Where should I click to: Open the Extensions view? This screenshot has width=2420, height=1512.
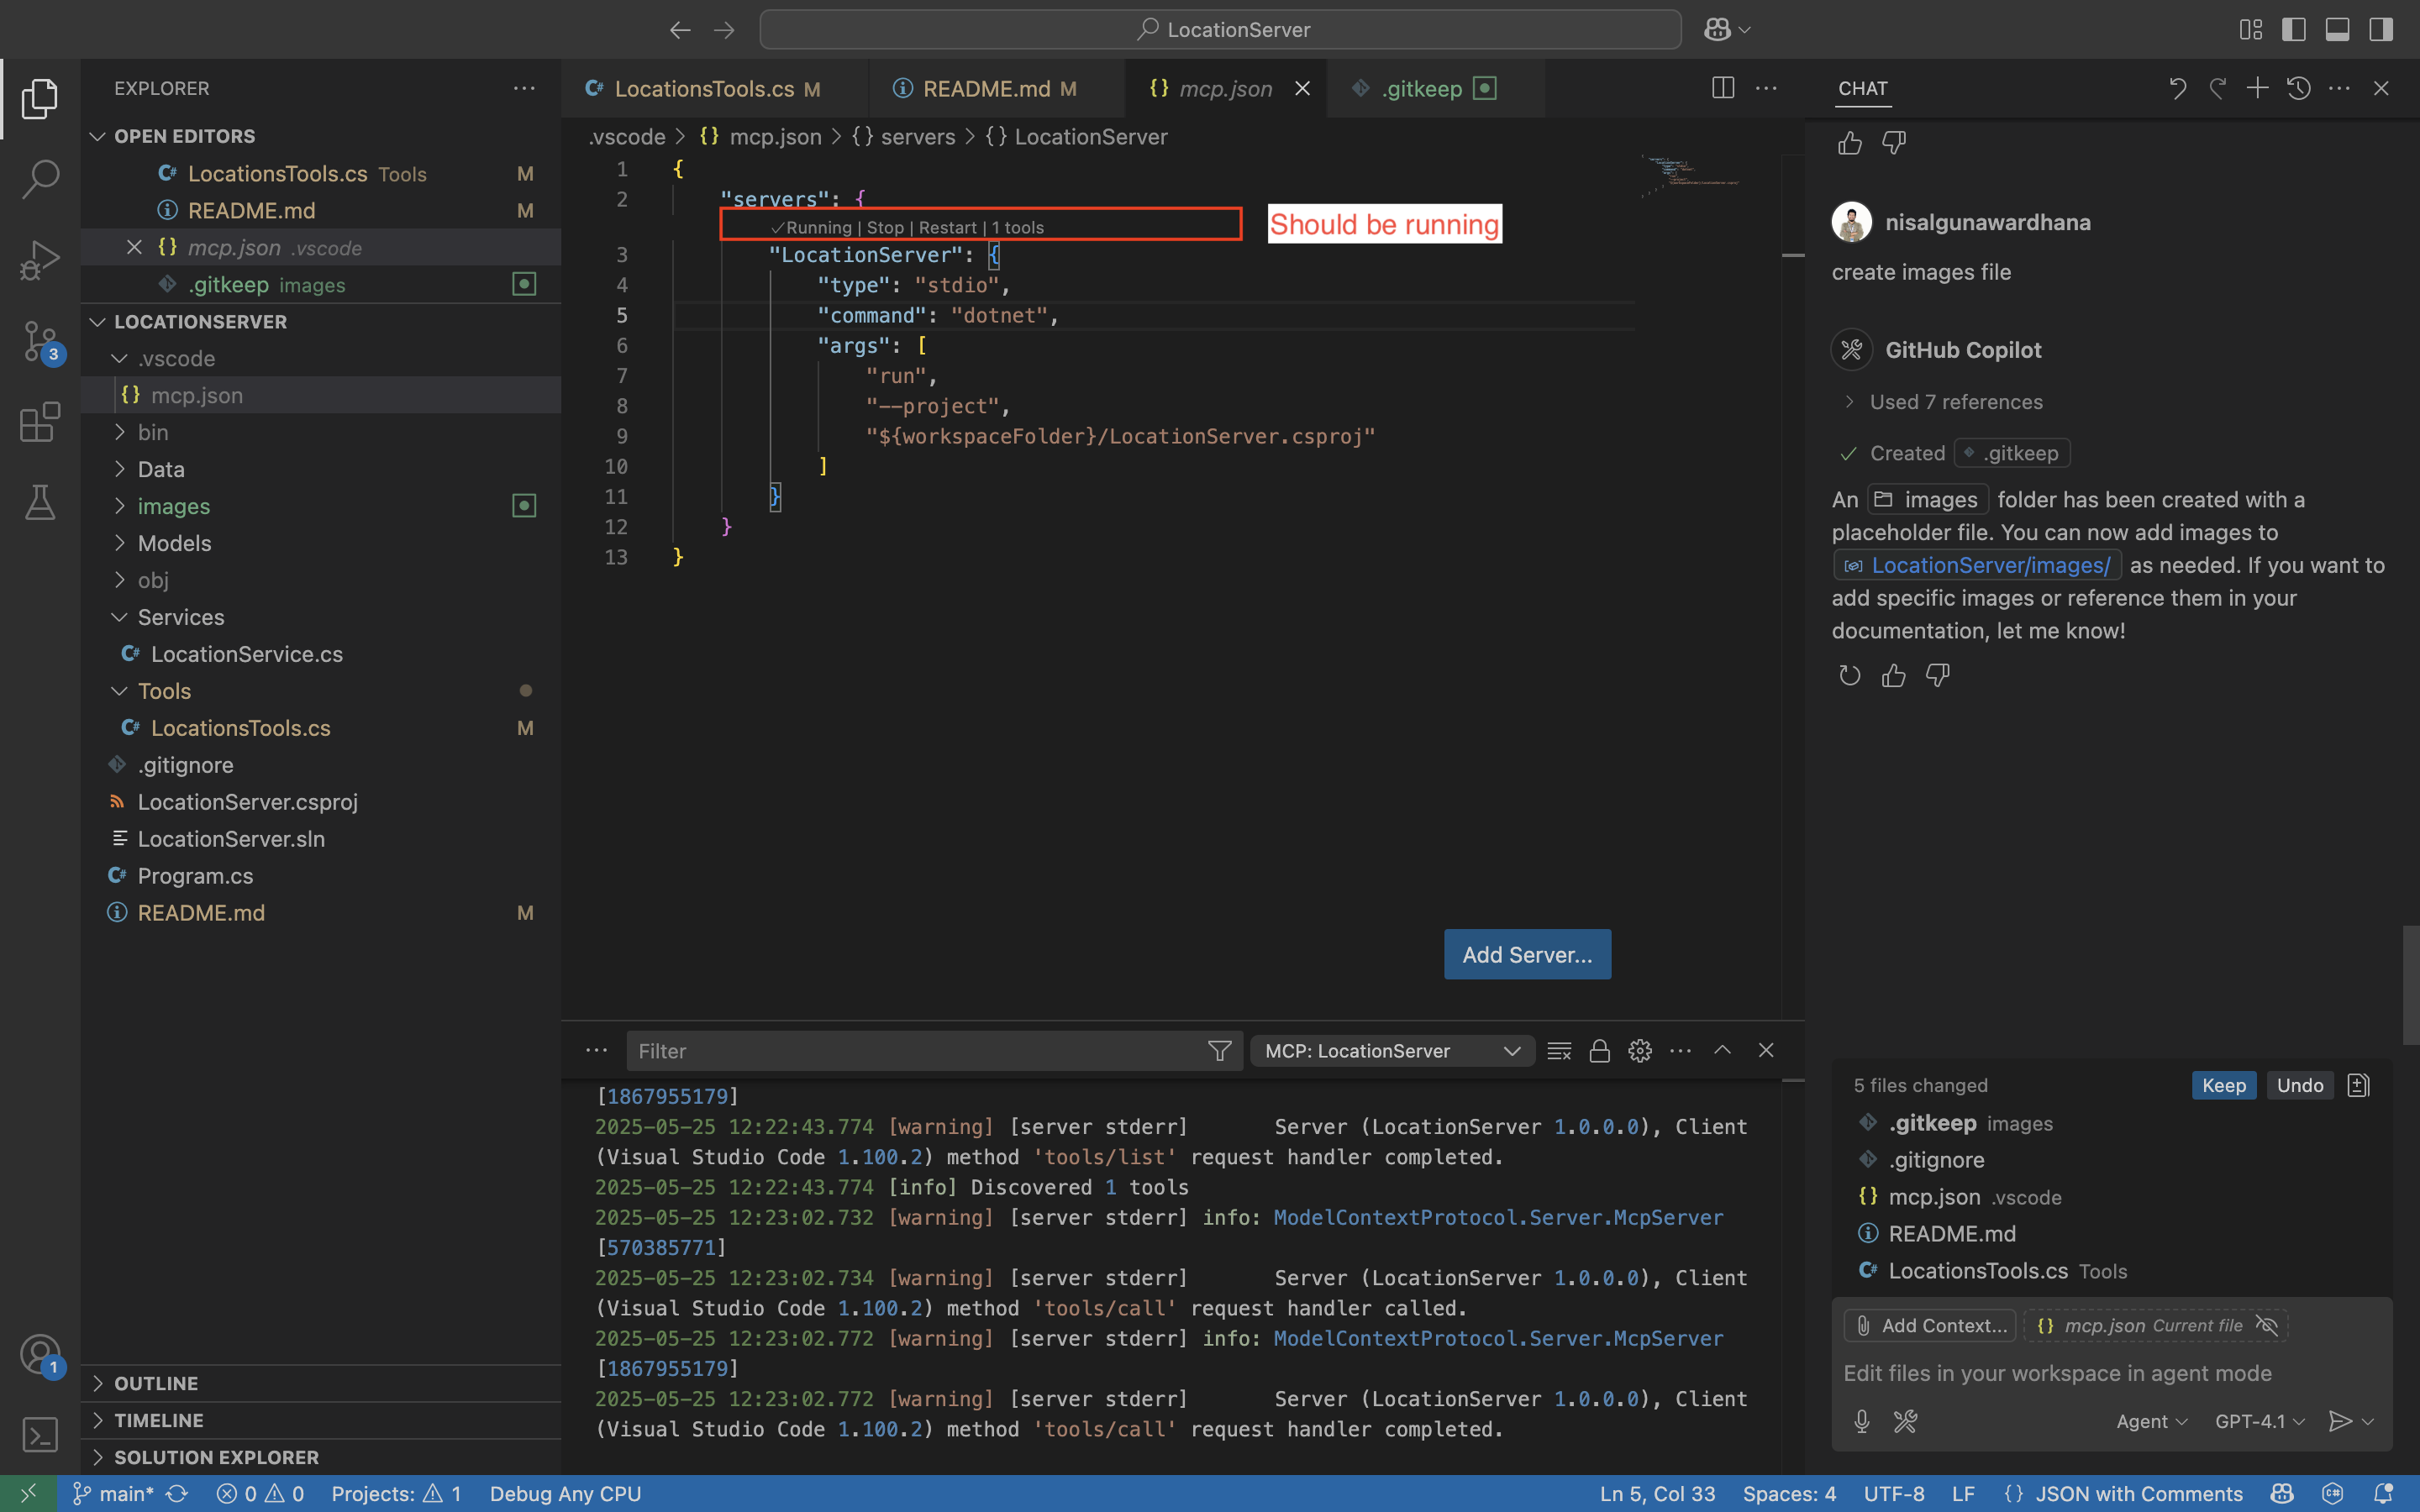click(40, 421)
